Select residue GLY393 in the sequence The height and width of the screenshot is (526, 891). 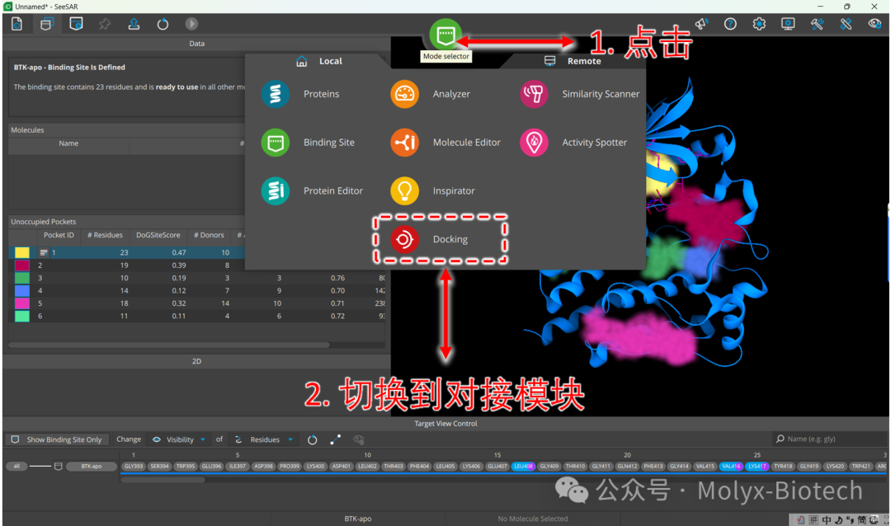click(x=134, y=467)
